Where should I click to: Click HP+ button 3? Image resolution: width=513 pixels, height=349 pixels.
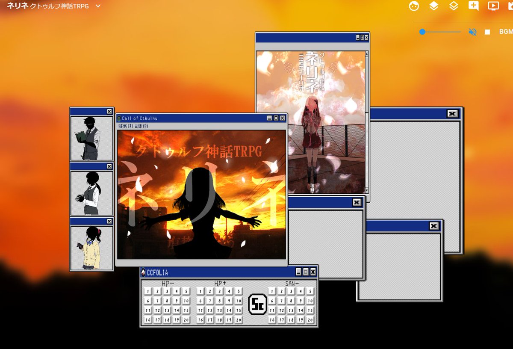[x=220, y=291]
